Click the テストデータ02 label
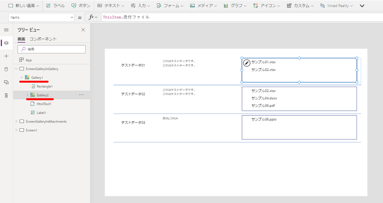 coord(133,94)
